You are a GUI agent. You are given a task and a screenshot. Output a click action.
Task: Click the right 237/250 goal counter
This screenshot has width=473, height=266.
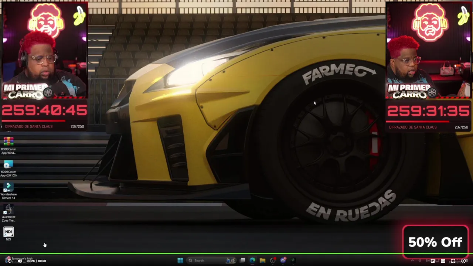tap(461, 127)
